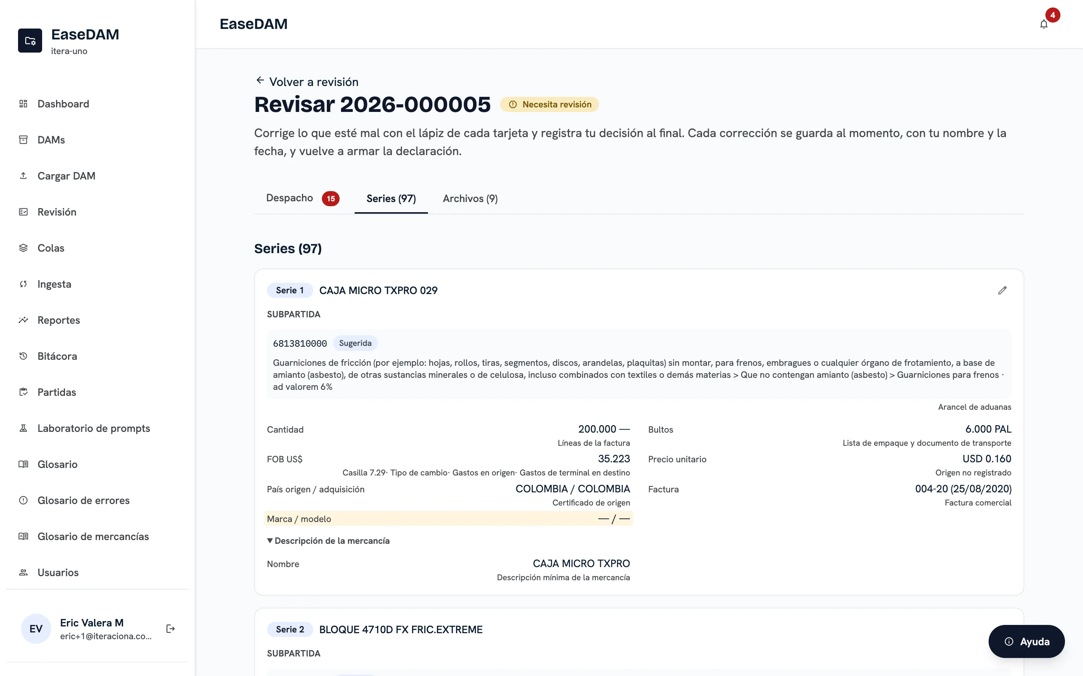Click the Bitácora history icon
Screen dimensions: 1083x676
(x=23, y=356)
